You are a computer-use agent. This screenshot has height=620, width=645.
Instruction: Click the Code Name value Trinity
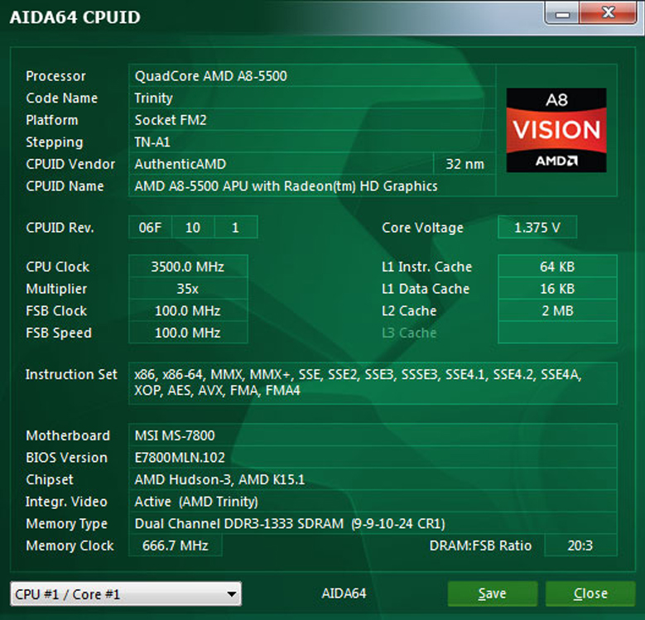311,98
